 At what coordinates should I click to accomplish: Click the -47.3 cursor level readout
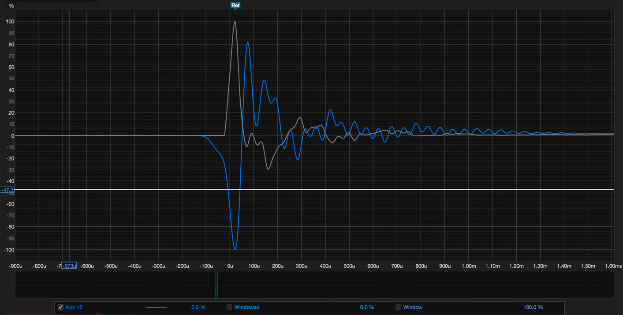coord(7,190)
